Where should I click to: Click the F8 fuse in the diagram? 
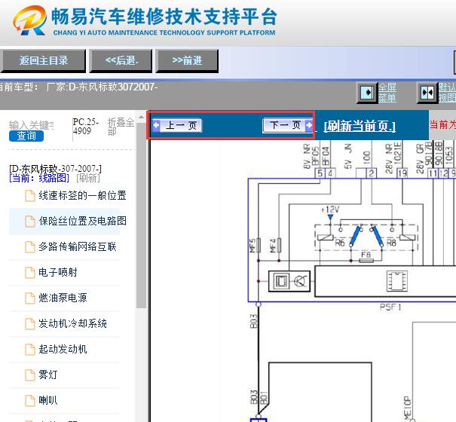[x=366, y=260]
